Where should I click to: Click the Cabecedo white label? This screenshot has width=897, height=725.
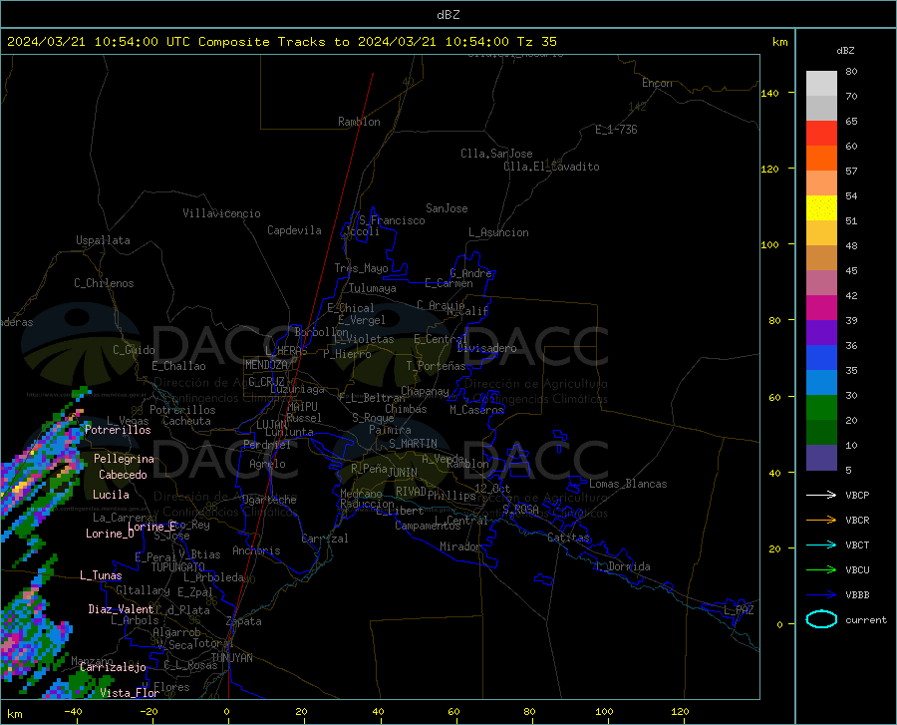(x=123, y=475)
